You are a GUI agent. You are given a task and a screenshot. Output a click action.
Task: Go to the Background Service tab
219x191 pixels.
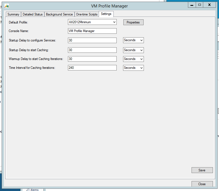pyautogui.click(x=59, y=14)
